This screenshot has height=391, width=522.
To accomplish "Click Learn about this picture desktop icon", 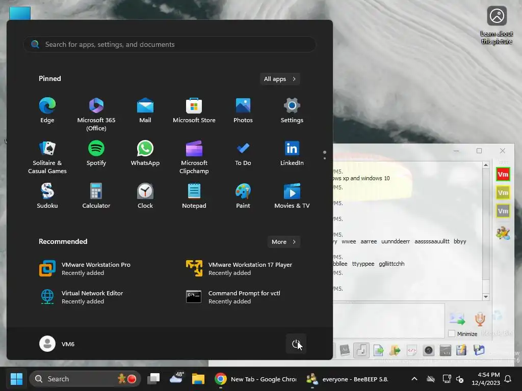I will (x=497, y=25).
